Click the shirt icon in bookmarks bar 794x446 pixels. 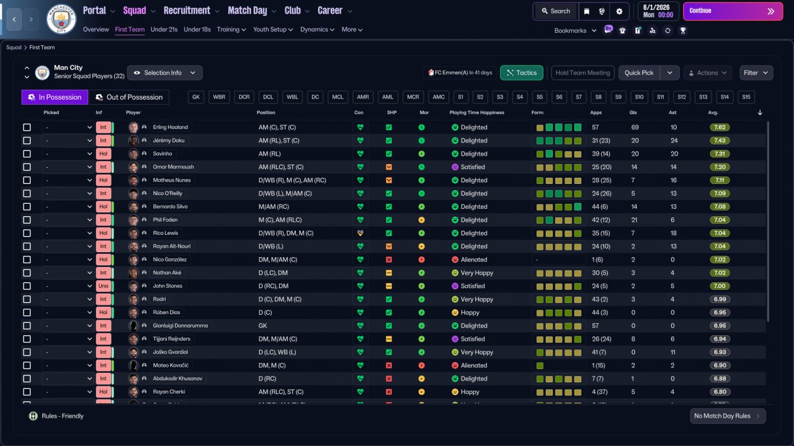[x=623, y=30]
